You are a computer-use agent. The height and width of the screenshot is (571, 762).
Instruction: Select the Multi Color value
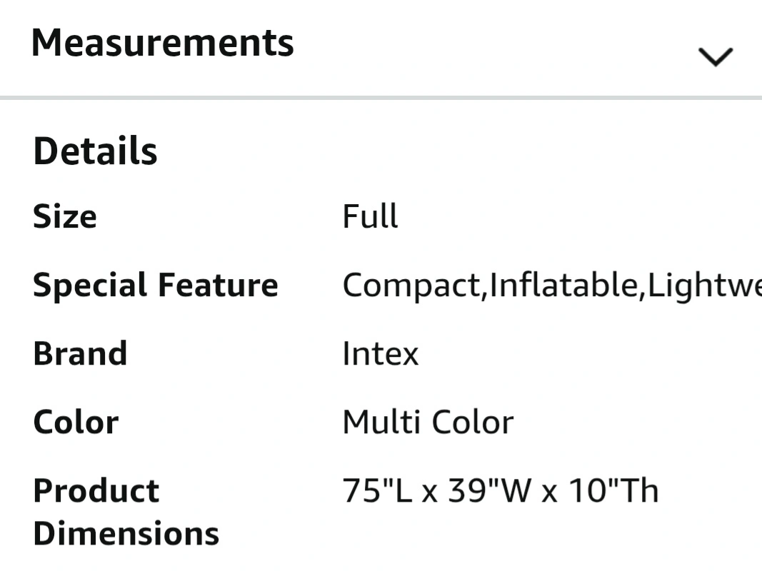[x=428, y=422]
